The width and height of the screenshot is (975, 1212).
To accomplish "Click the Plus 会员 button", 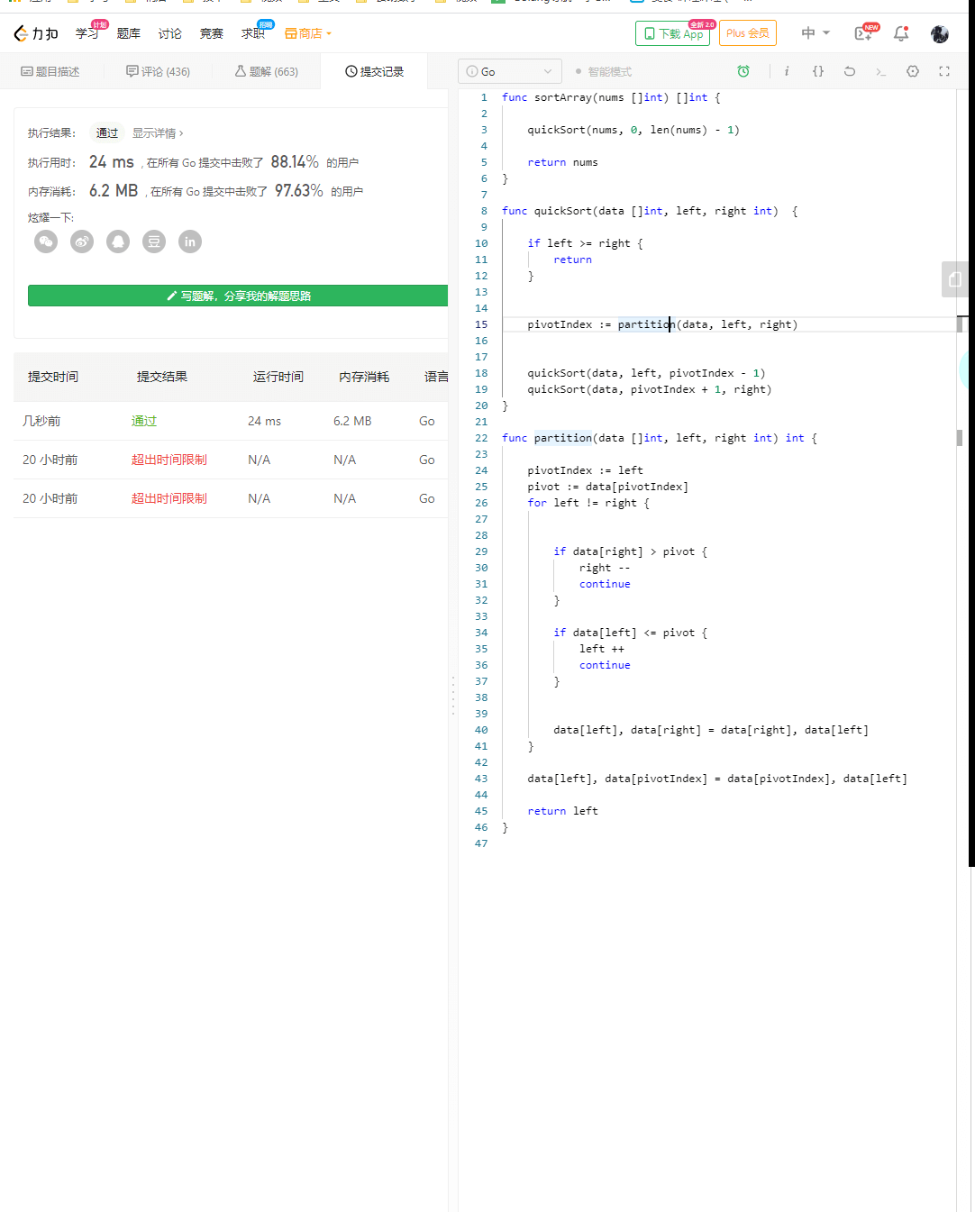I will [748, 33].
